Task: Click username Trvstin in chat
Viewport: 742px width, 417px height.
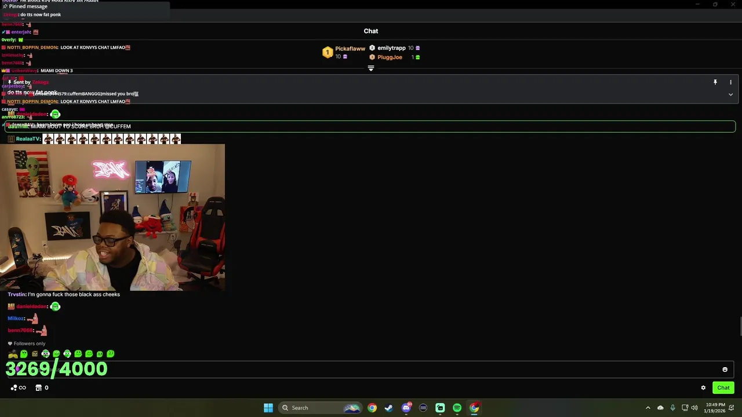Action: point(17,295)
